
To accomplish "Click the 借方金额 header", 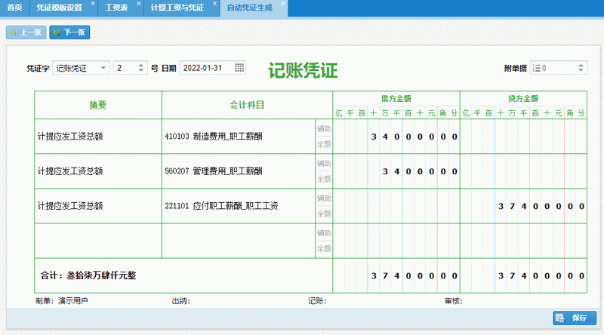I will point(396,99).
